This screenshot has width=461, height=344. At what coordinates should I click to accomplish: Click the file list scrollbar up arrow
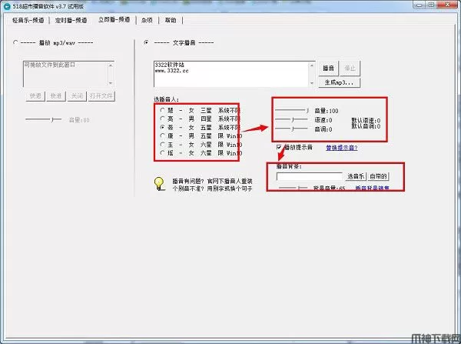pyautogui.click(x=111, y=65)
